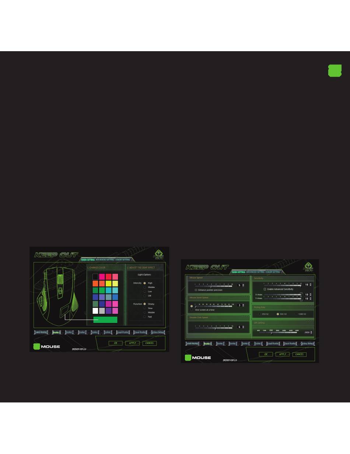Click the Y-Axis sensitivity slider
This screenshot has width=350, height=454.
coord(283,299)
